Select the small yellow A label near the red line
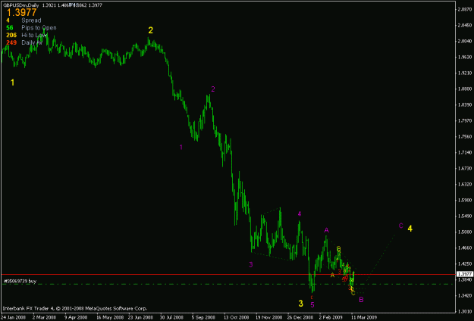The image size is (474, 321). point(332,275)
